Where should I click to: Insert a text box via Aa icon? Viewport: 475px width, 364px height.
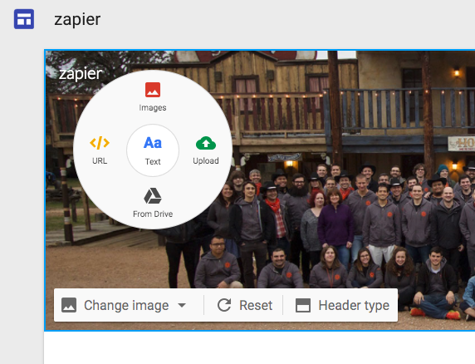153,143
